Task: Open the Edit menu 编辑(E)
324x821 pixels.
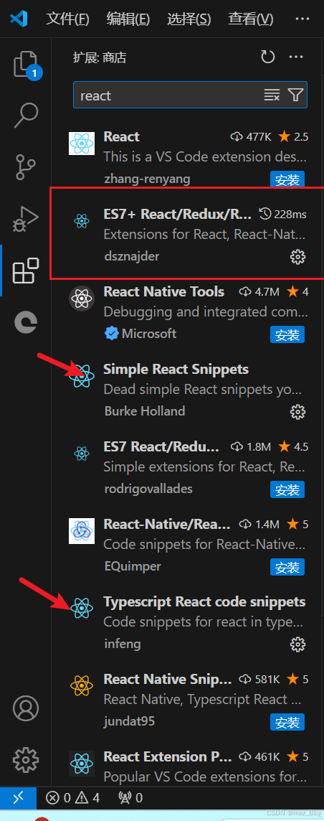Action: [x=128, y=19]
